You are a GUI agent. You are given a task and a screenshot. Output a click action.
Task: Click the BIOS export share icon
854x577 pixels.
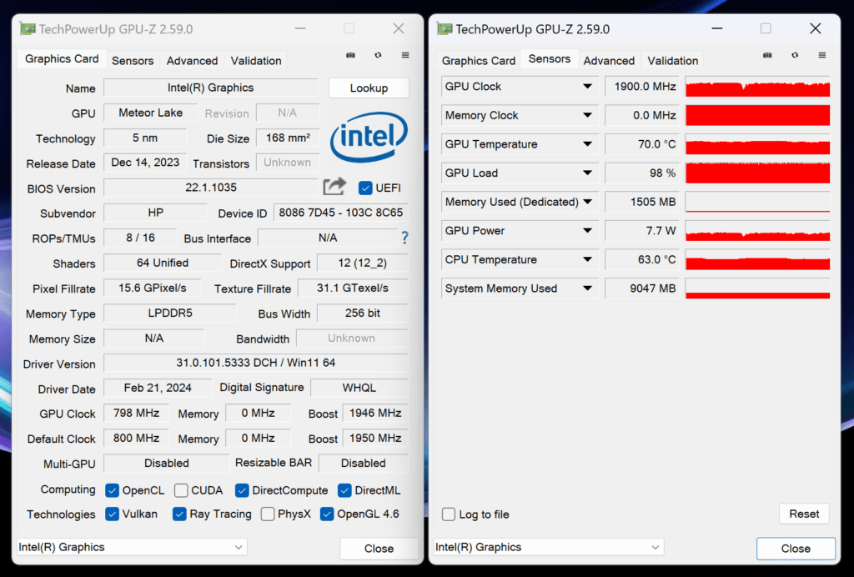point(334,187)
